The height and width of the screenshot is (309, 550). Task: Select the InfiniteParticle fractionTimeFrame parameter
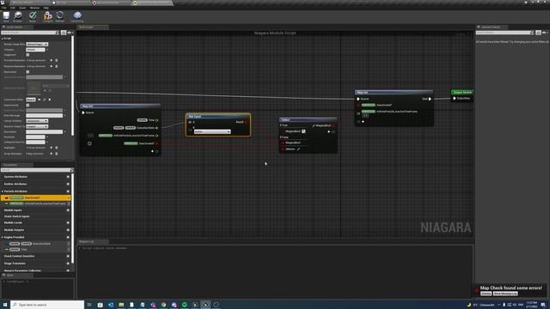(36, 203)
